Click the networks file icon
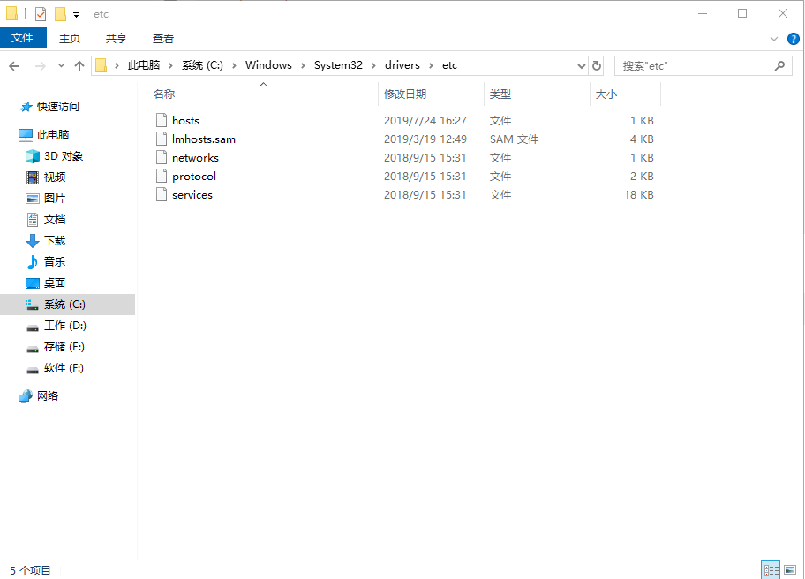 point(162,158)
